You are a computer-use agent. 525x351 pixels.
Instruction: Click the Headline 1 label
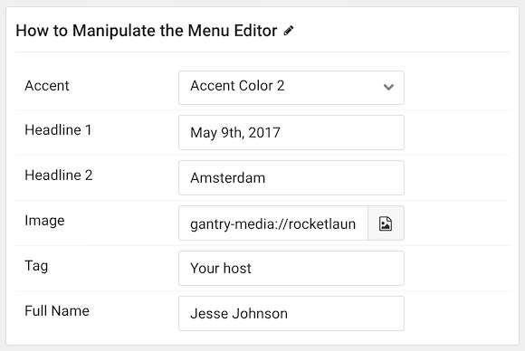pyautogui.click(x=58, y=130)
